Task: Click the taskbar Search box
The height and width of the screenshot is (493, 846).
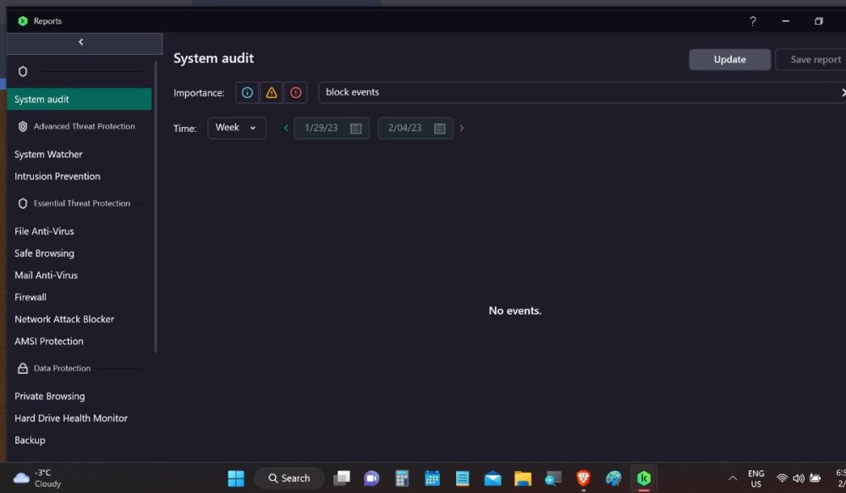Action: [x=289, y=479]
